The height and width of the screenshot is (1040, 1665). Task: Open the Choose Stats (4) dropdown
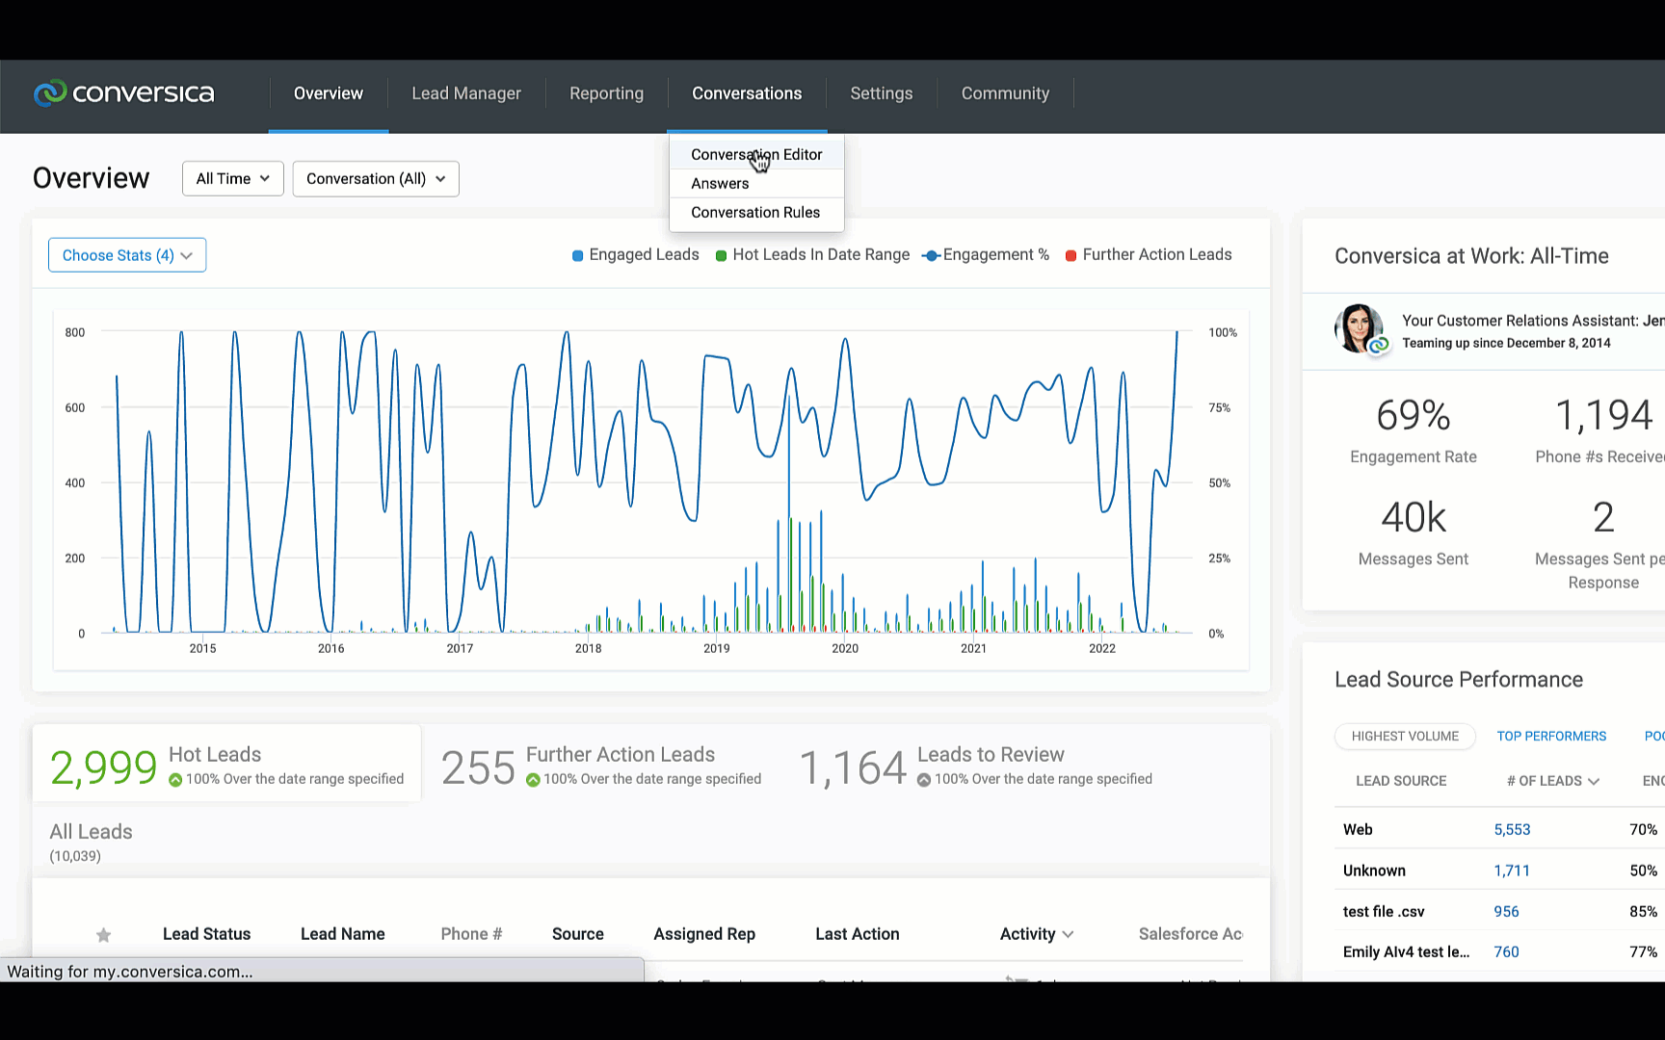[x=127, y=255]
